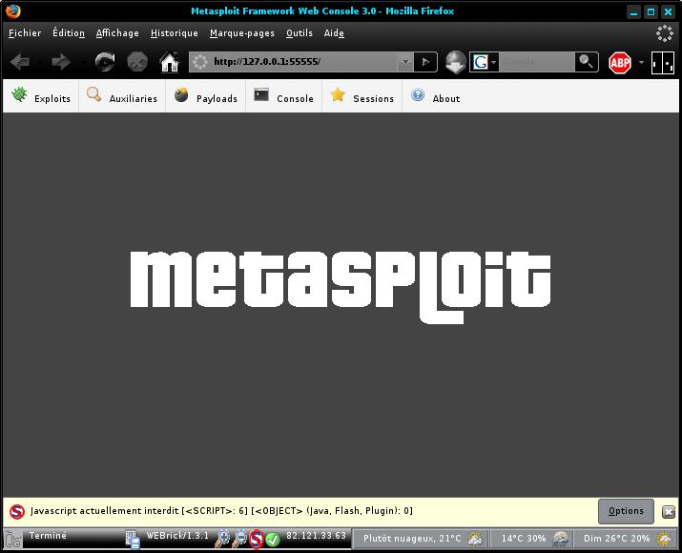Expand the address bar history dropdown

(405, 62)
